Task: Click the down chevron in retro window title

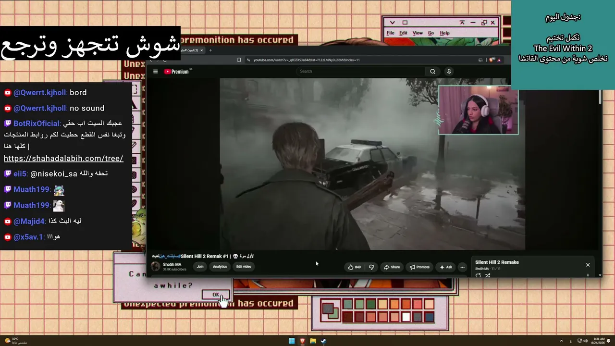Action: pyautogui.click(x=392, y=23)
